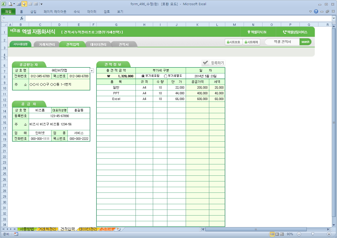
Task: Click the fx insert function icon
Action: [x=22, y=18]
